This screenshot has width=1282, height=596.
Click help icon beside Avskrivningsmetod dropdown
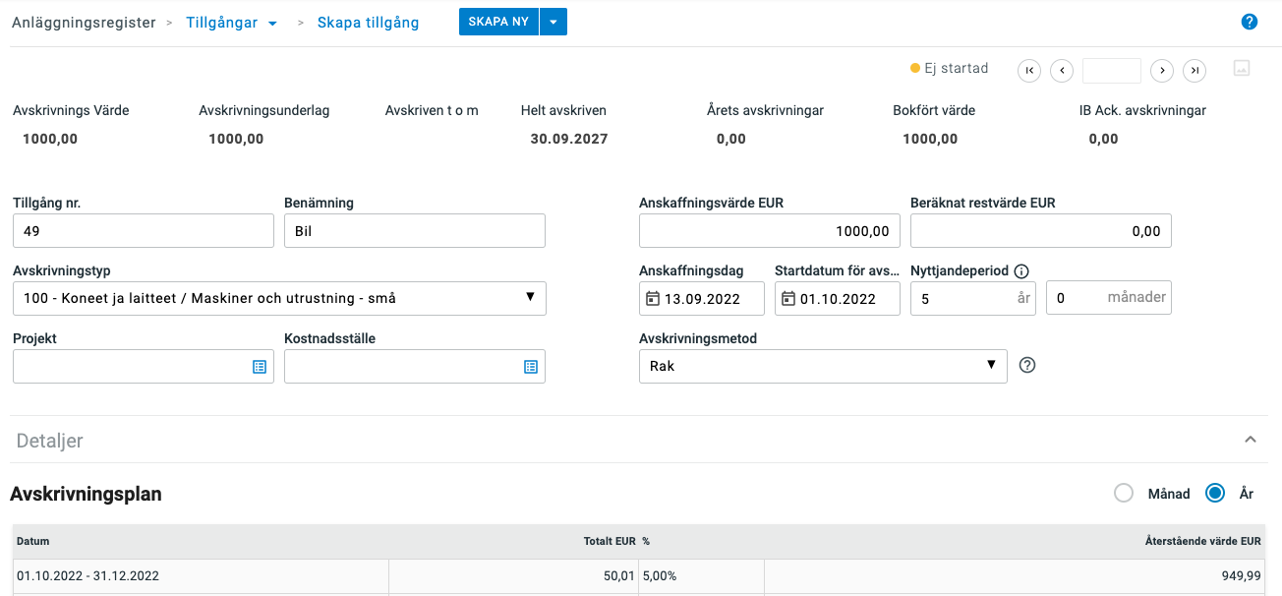1027,365
